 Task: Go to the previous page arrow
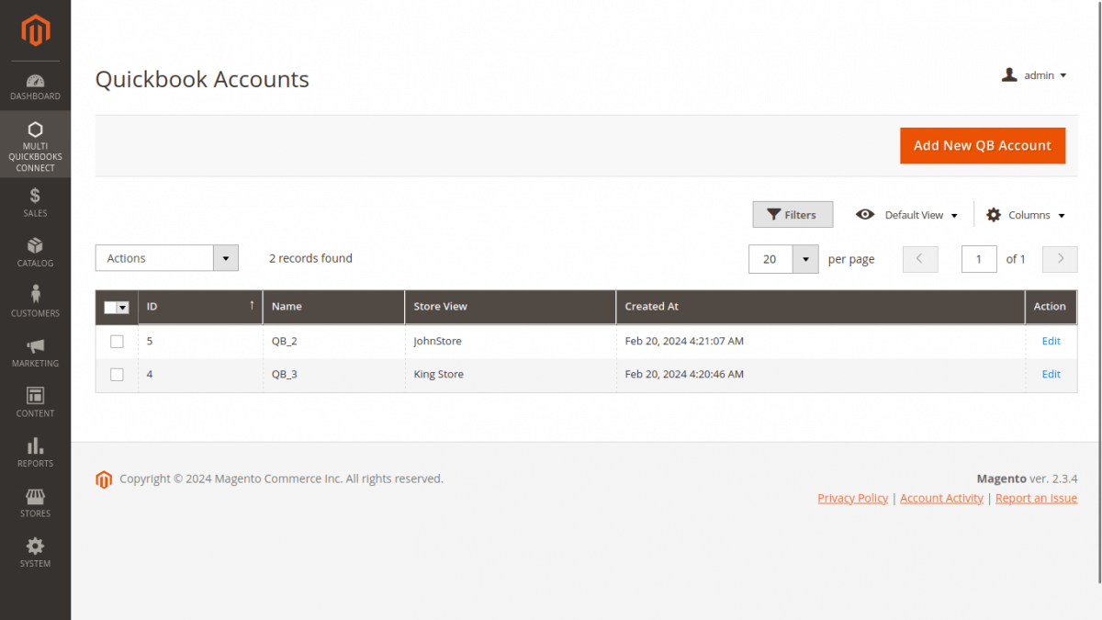[920, 259]
